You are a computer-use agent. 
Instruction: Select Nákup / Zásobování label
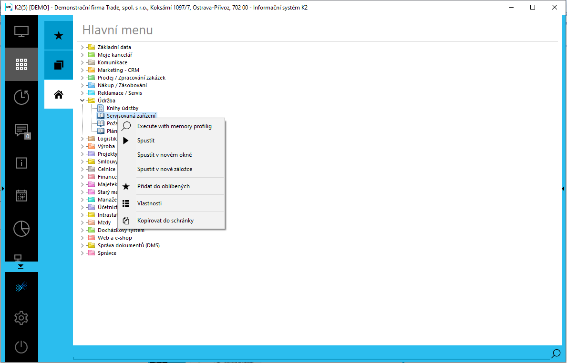point(122,85)
